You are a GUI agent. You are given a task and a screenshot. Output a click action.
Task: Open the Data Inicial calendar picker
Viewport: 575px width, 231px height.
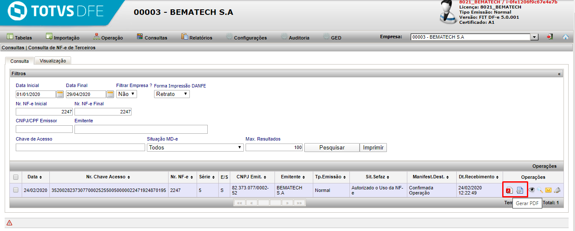tap(60, 94)
